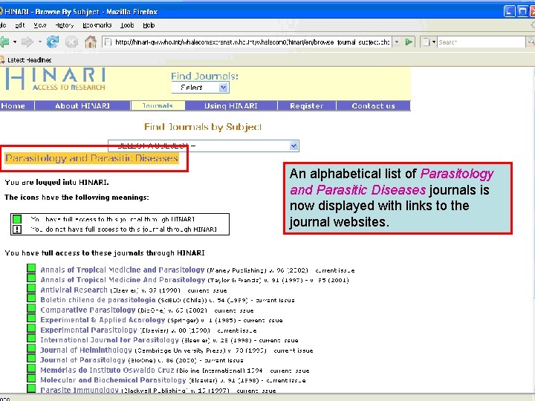This screenshot has width=535, height=401.
Task: Click green icon beside International Journal for Parasitology
Action: 31,339
